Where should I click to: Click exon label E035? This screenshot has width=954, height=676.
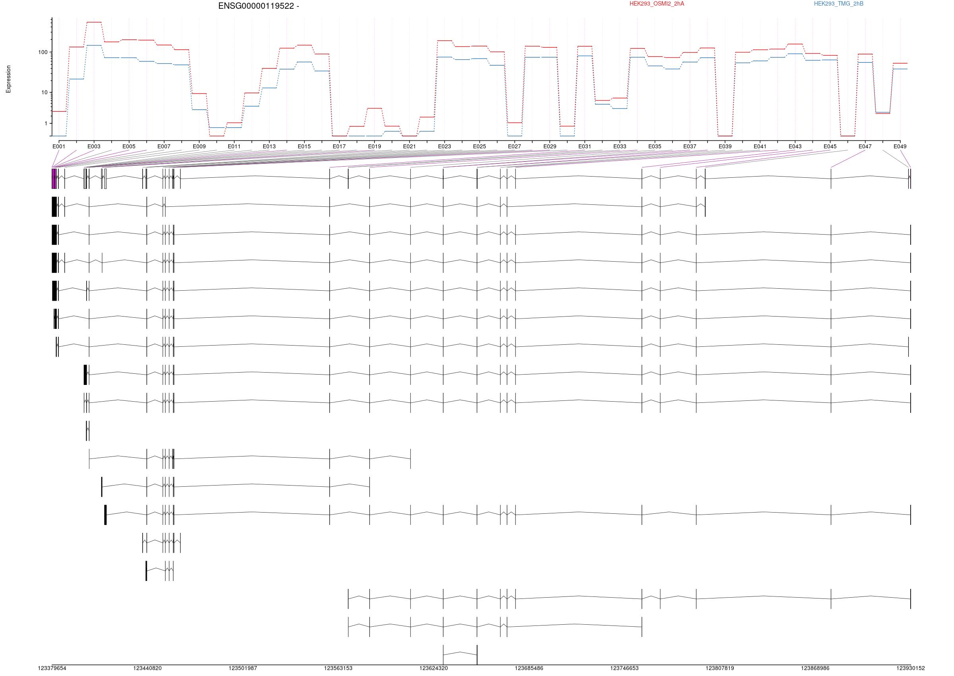click(654, 146)
